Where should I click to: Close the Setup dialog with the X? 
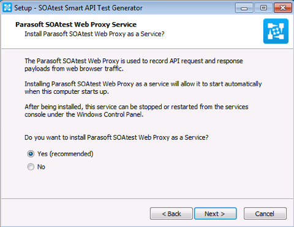283,8
